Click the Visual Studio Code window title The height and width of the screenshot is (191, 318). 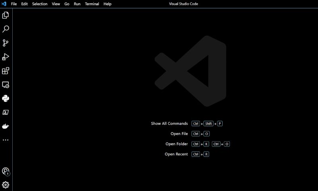(183, 4)
